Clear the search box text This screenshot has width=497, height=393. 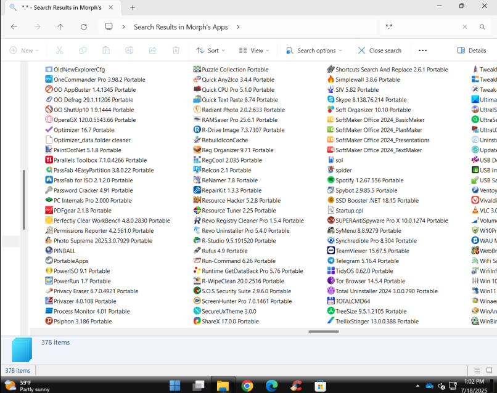point(465,27)
